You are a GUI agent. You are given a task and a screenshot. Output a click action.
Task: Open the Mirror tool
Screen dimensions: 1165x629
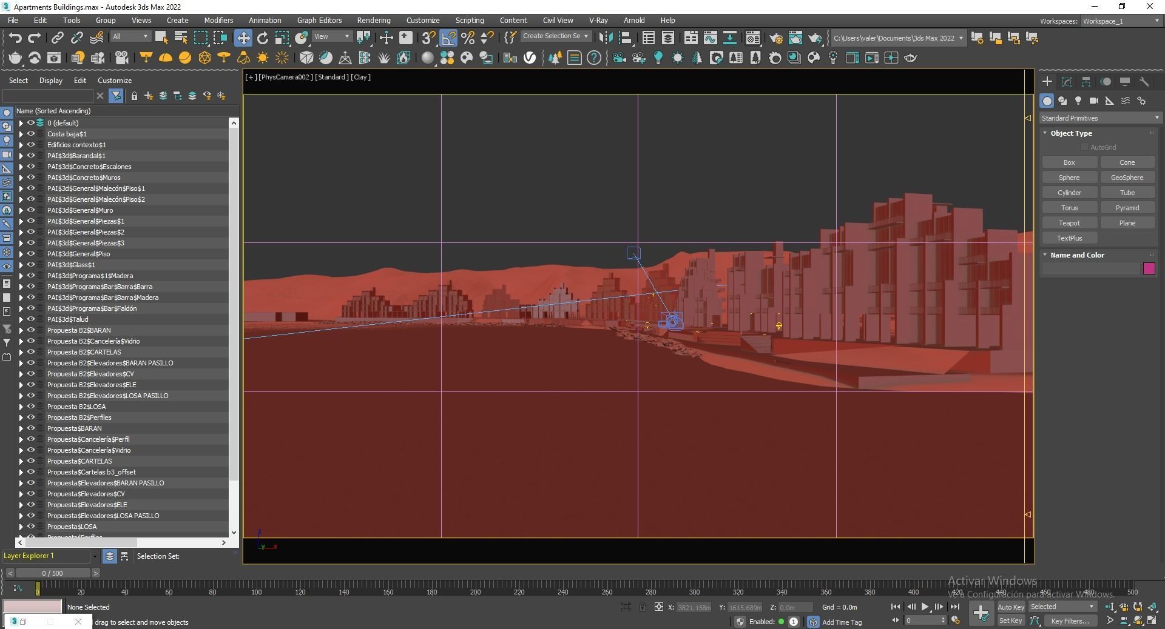[606, 38]
